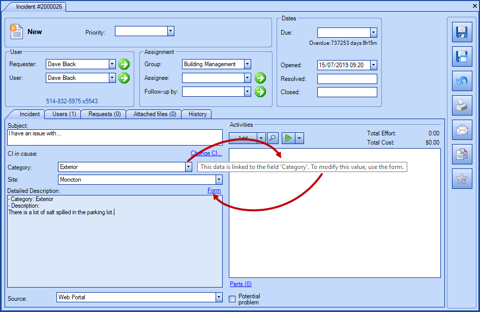Image resolution: width=480 pixels, height=312 pixels.
Task: Open the Source dropdown showing Web Portal
Action: click(x=218, y=297)
